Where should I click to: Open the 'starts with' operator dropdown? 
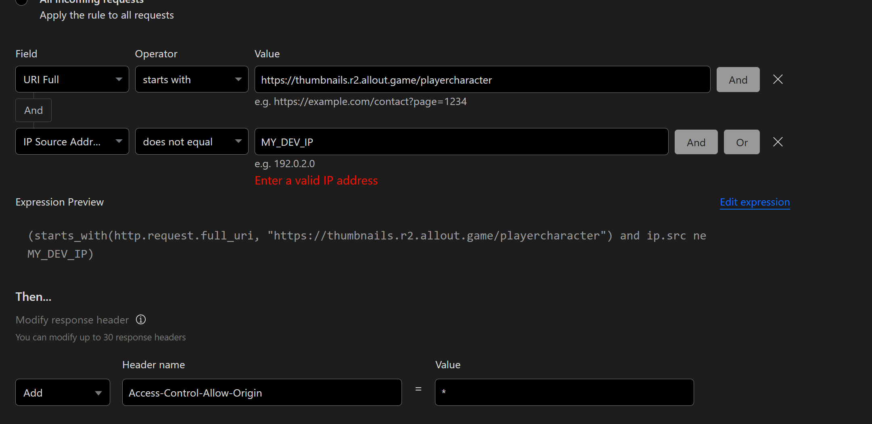tap(192, 80)
